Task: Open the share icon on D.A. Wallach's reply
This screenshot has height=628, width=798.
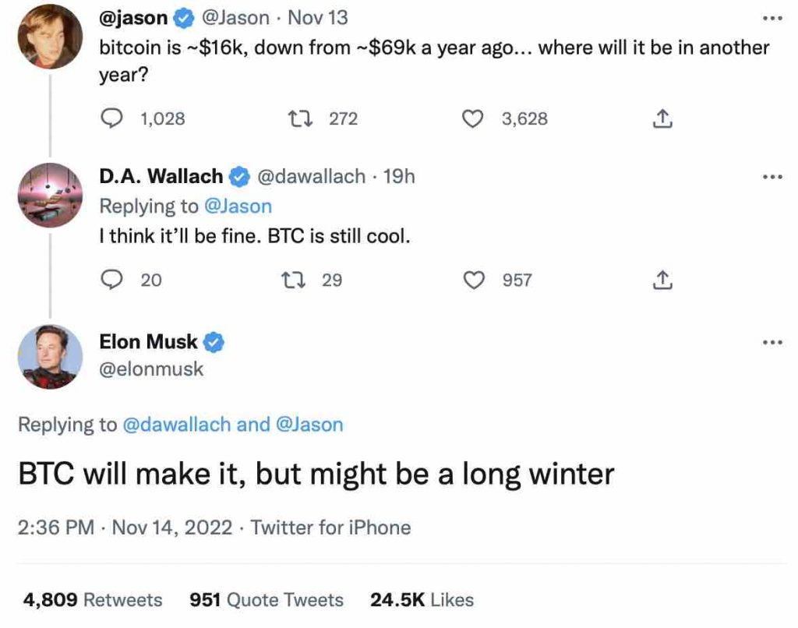Action: pyautogui.click(x=662, y=280)
